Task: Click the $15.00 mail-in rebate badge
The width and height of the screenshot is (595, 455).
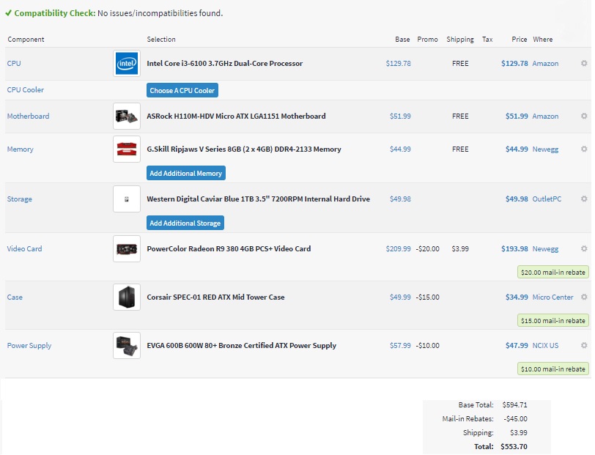Action: click(x=553, y=321)
